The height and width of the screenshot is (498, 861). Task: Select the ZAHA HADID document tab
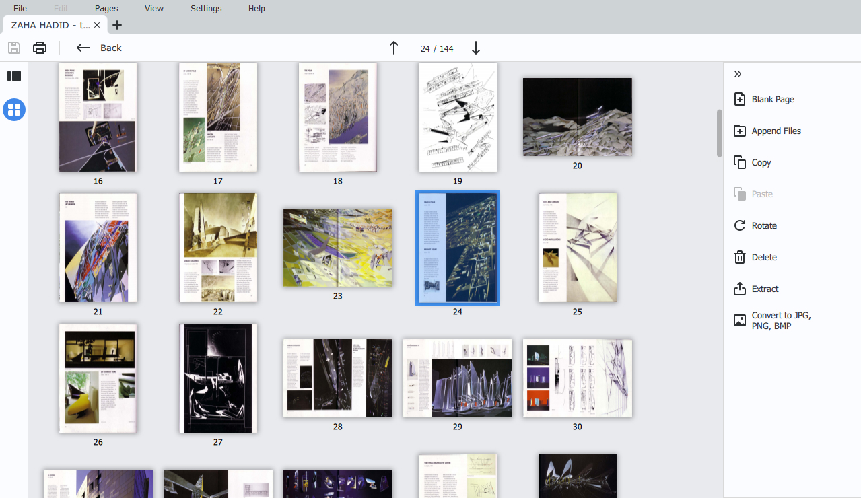[54, 25]
